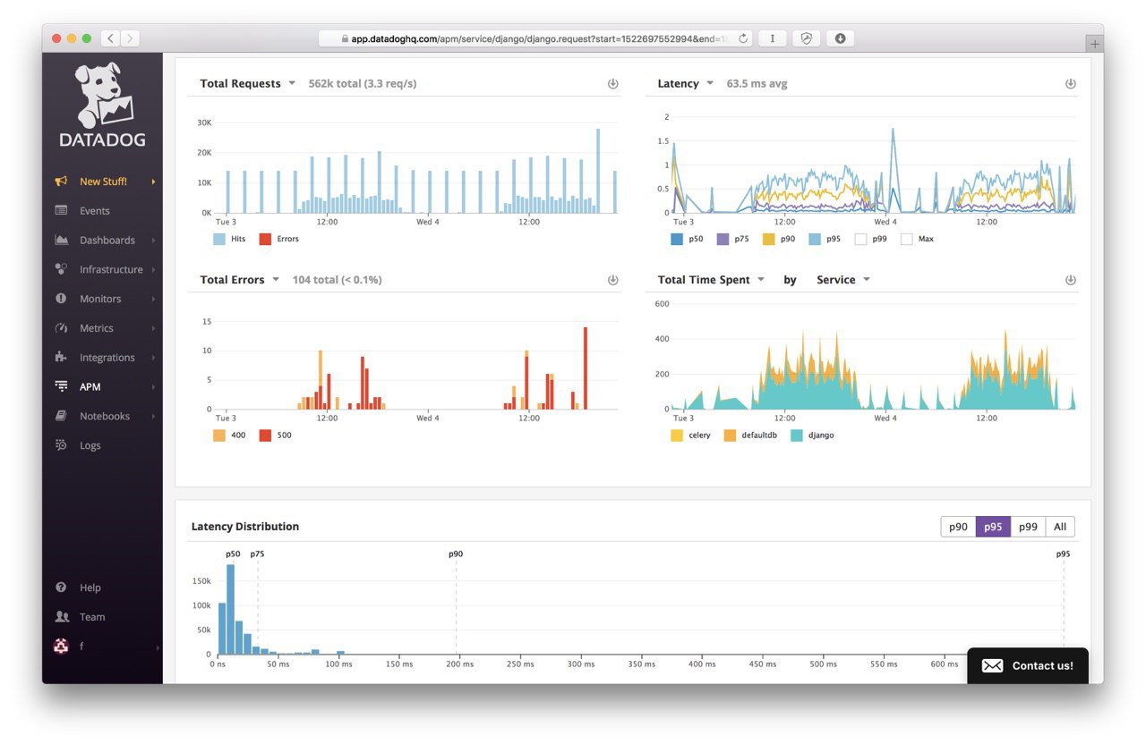
Task: Click the Total Errors export icon
Action: [x=613, y=280]
